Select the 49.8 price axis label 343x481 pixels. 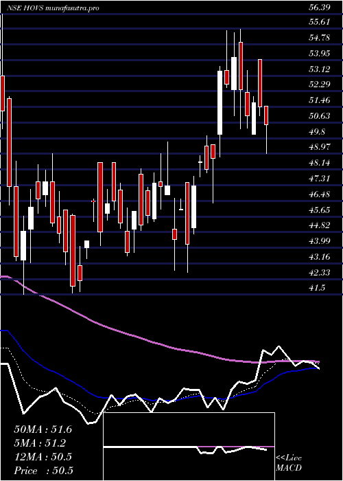click(x=318, y=132)
